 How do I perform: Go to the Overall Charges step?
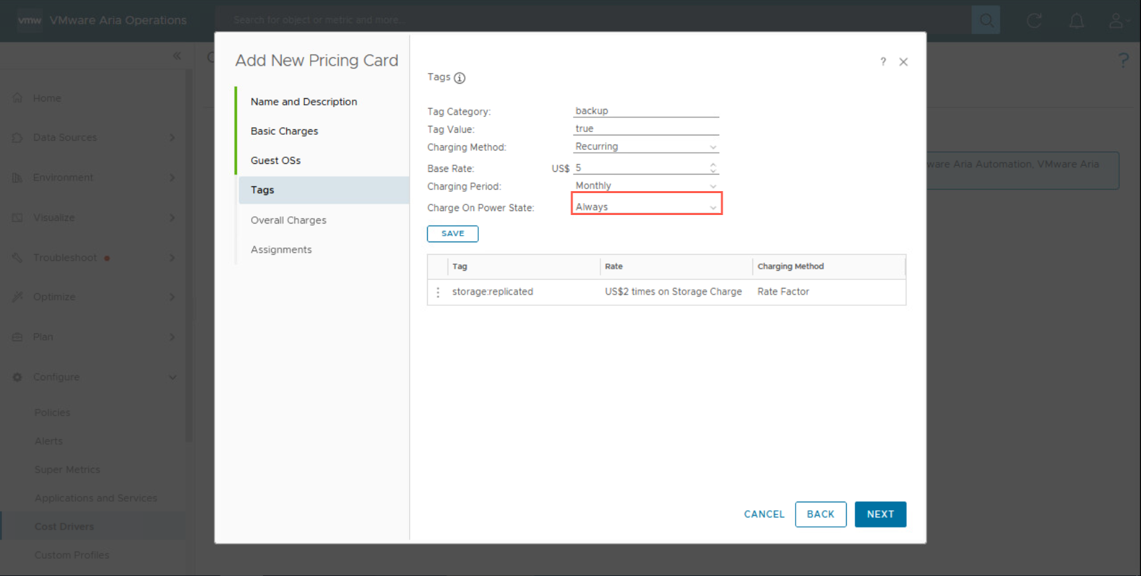coord(288,220)
